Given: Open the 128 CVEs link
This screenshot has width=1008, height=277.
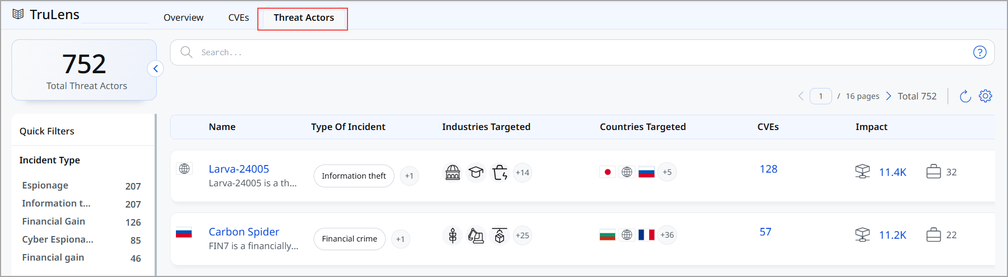Looking at the screenshot, I should 768,169.
